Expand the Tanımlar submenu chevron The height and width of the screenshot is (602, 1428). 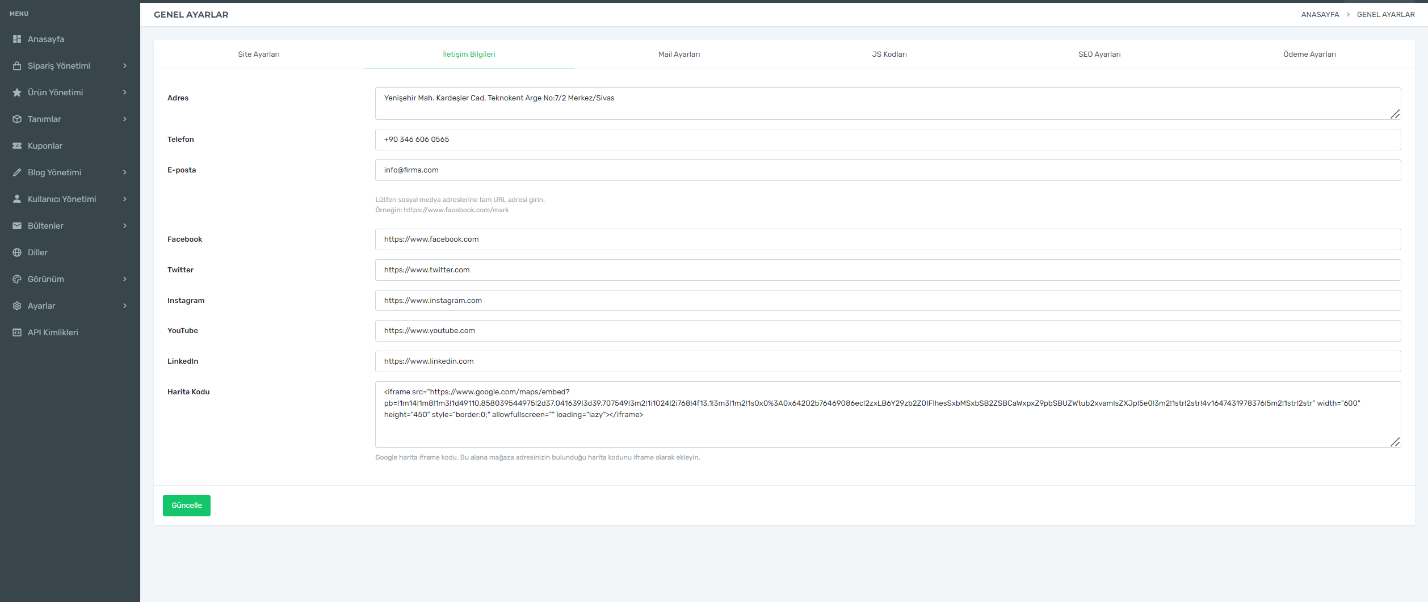coord(125,119)
